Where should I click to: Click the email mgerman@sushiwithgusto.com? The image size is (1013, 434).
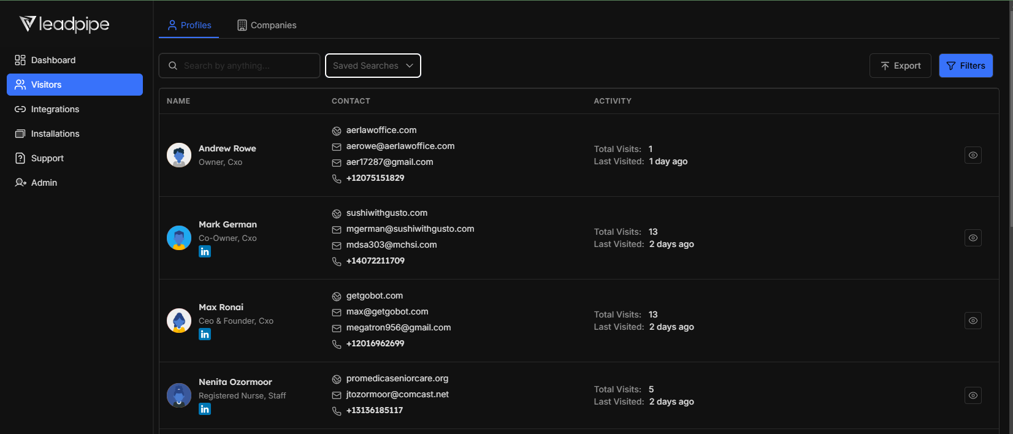(x=410, y=229)
